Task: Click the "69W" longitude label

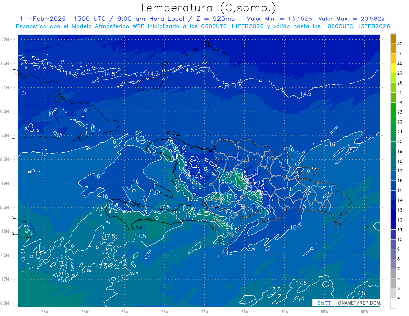Action: pos(324,311)
